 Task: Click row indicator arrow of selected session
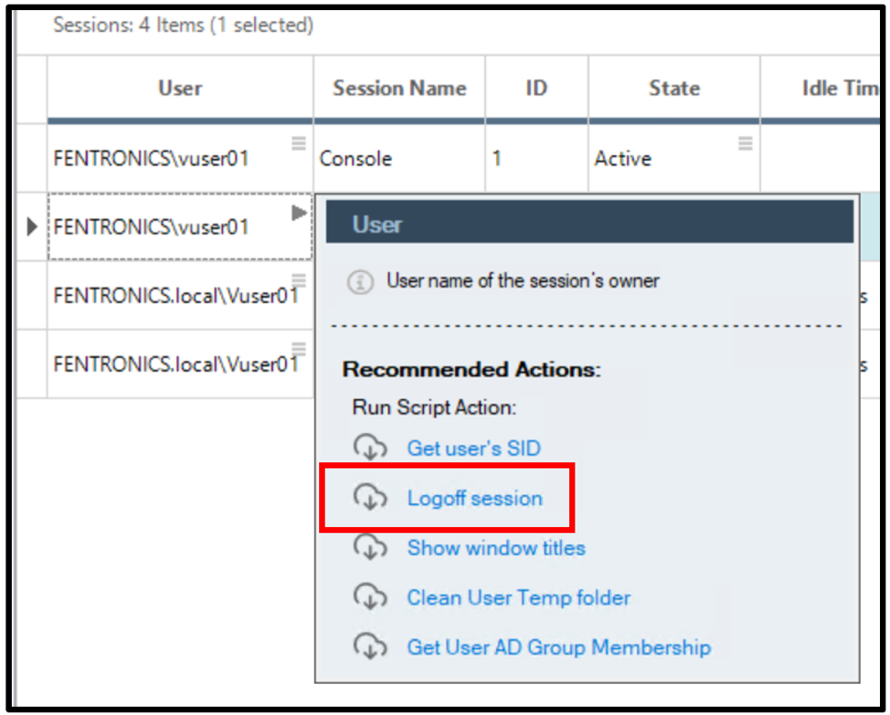point(32,226)
